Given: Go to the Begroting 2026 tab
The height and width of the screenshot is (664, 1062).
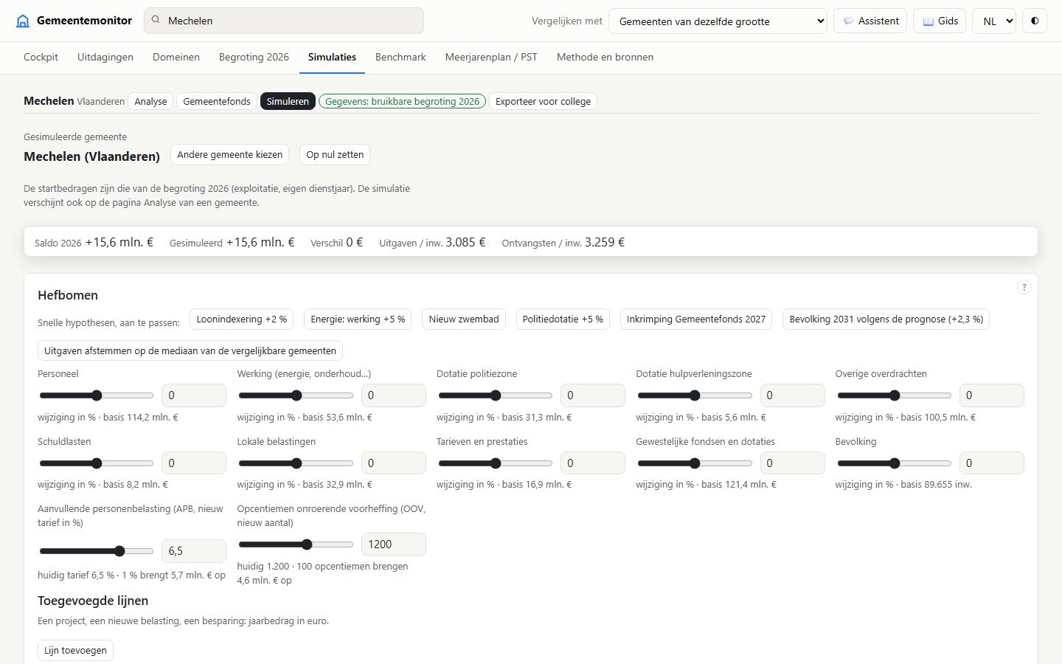Looking at the screenshot, I should click(254, 57).
